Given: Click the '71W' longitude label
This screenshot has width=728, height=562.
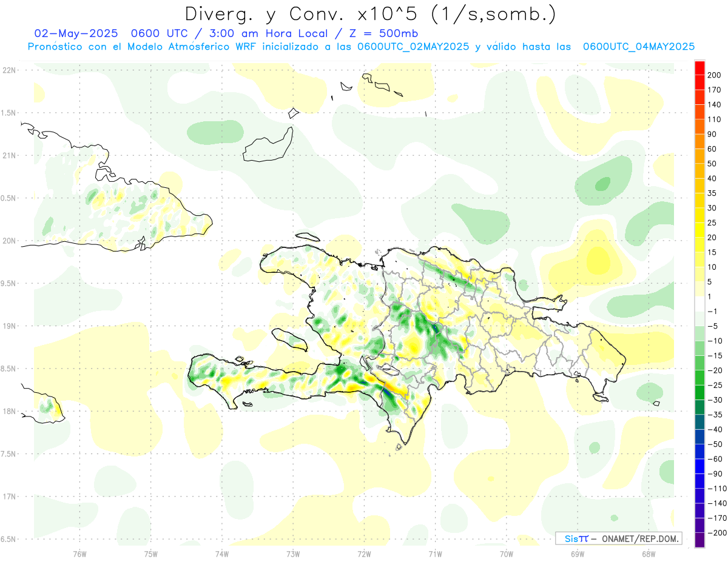Looking at the screenshot, I should click(435, 554).
